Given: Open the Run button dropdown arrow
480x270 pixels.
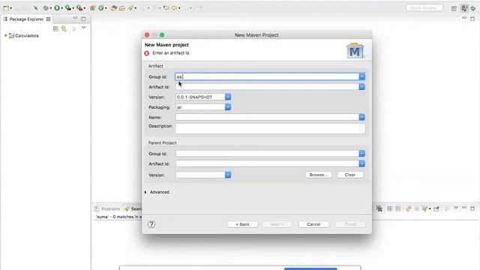Looking at the screenshot, I should pyautogui.click(x=61, y=8).
